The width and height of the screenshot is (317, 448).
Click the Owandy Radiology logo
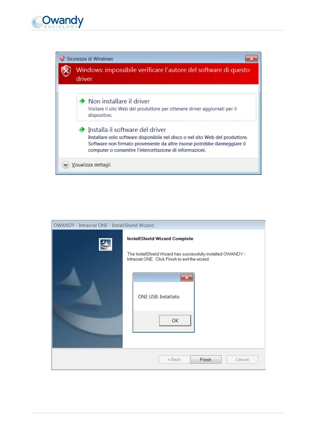57,22
